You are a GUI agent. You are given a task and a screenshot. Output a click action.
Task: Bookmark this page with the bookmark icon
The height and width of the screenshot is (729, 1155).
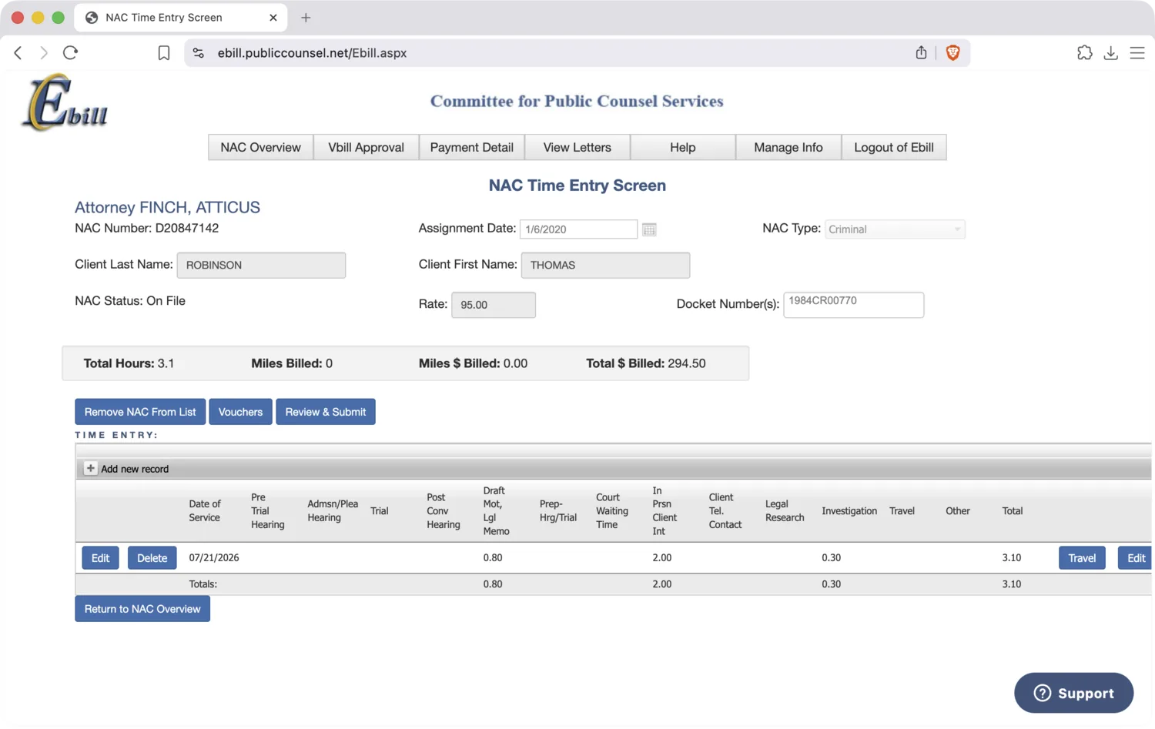(164, 53)
